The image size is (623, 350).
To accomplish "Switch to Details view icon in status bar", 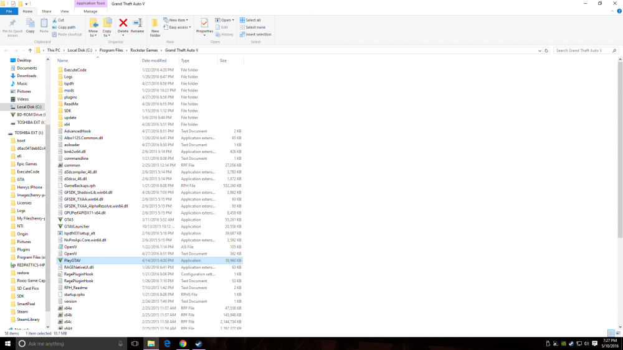I will 611,333.
